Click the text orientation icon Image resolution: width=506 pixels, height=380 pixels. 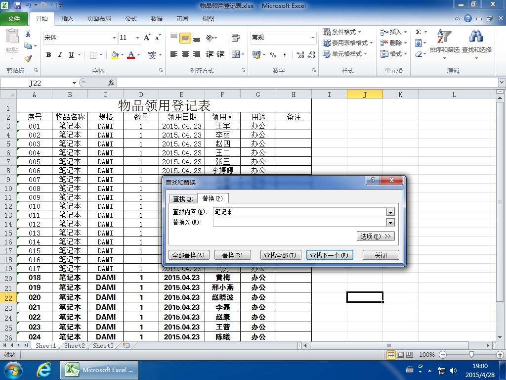[x=210, y=38]
